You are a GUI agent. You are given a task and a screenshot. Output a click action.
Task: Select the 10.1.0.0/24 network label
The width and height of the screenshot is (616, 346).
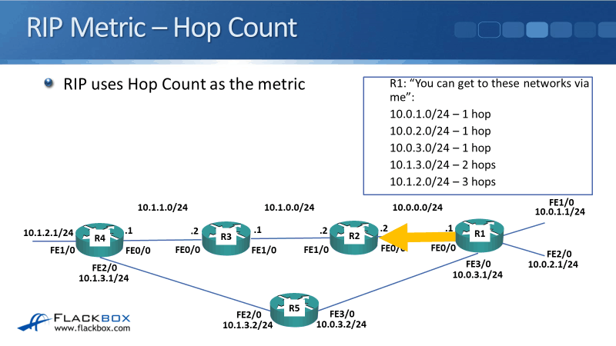coord(289,208)
